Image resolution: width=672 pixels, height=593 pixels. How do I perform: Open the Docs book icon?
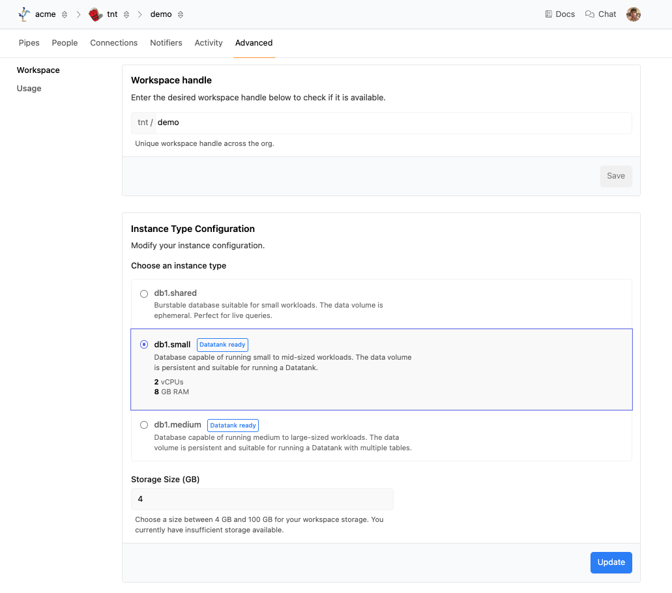click(549, 14)
